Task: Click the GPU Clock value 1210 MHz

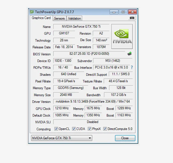Action: point(62,108)
